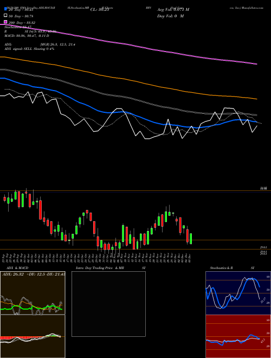Click the 'ADX signal: SELL Slowing @ 4%' text

pos(29,49)
